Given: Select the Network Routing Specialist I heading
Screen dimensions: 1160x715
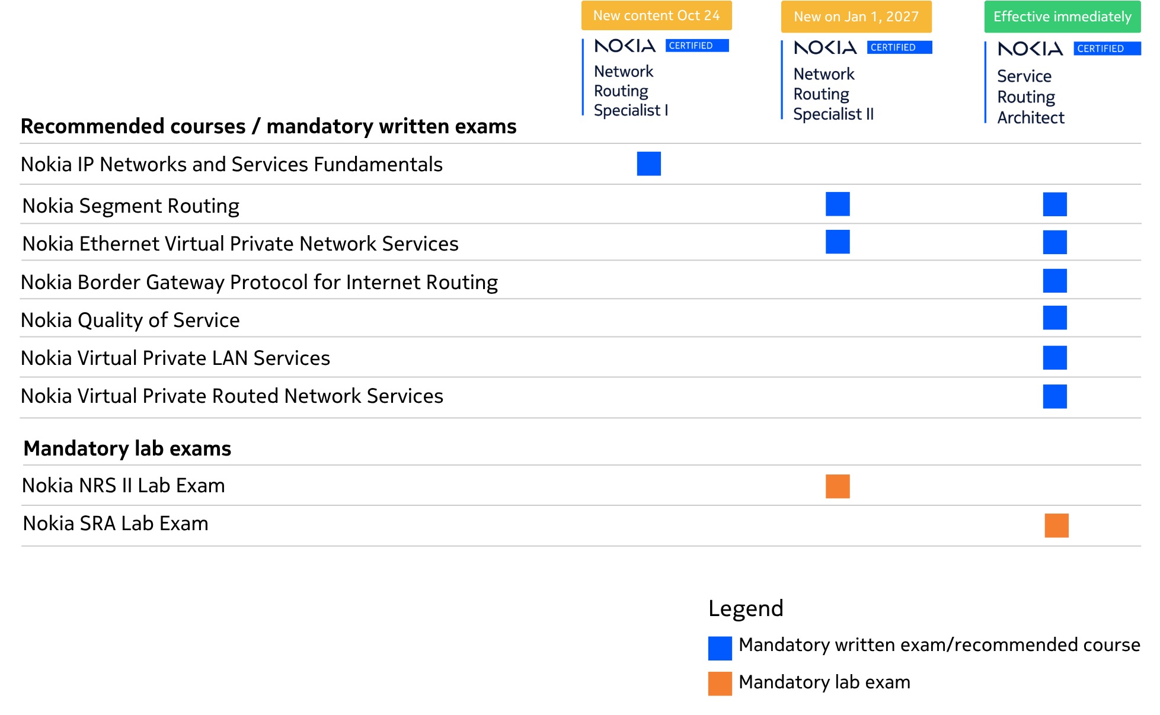Looking at the screenshot, I should tap(631, 91).
